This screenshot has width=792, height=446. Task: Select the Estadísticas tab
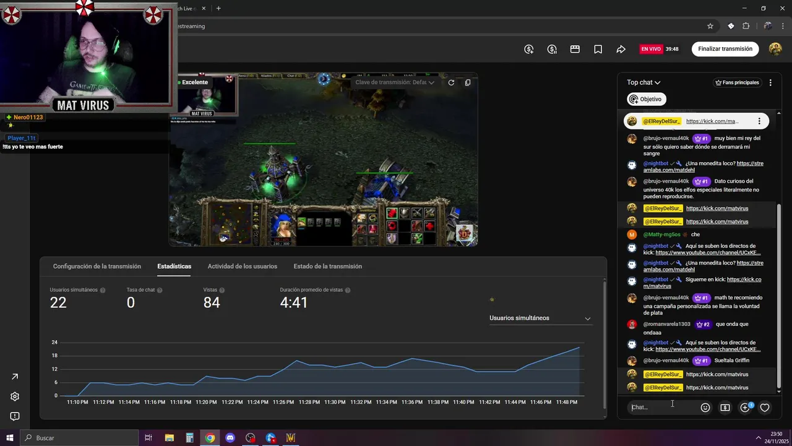(174, 266)
